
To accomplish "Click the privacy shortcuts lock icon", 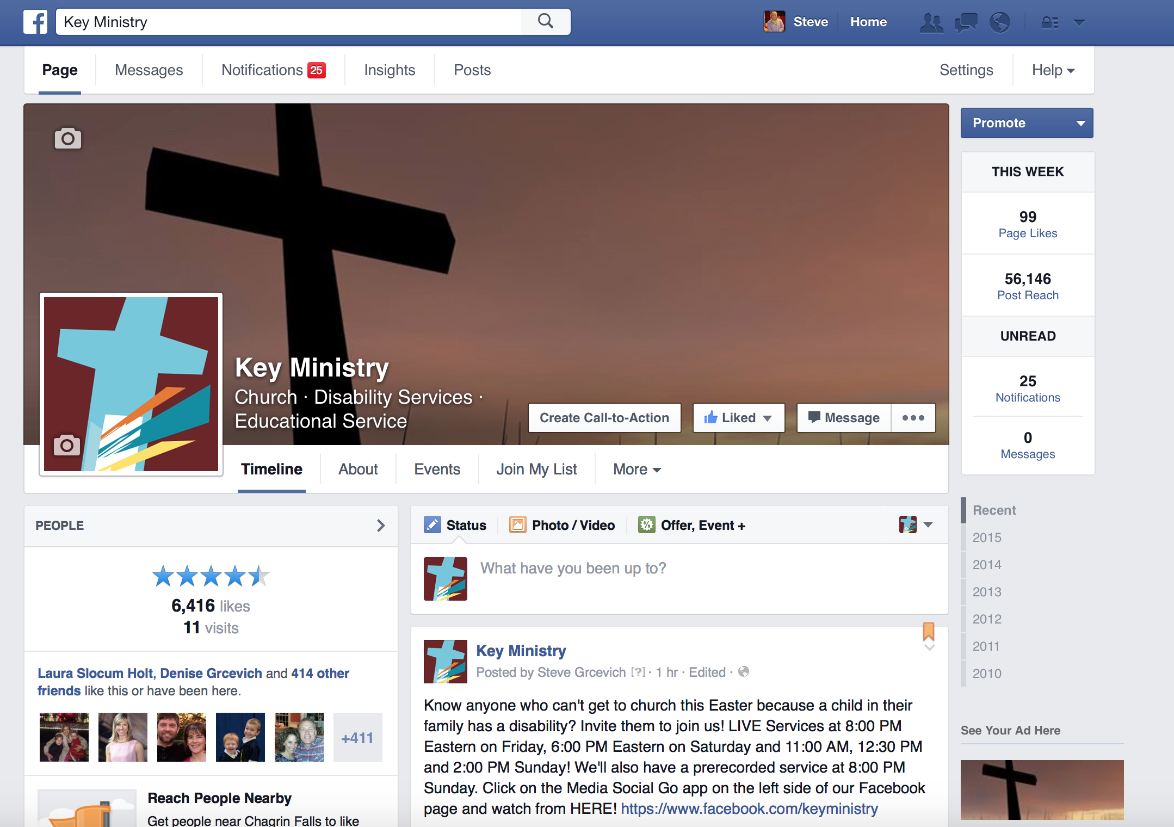I will pyautogui.click(x=1049, y=22).
